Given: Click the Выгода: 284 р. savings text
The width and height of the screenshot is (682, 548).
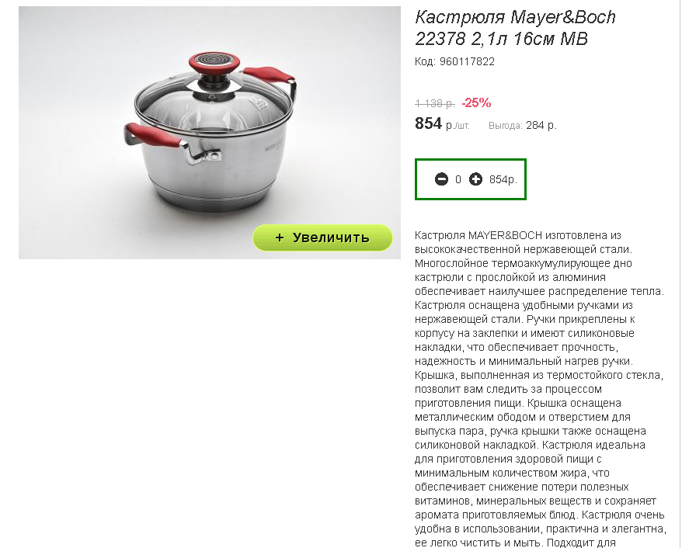Looking at the screenshot, I should tap(522, 126).
